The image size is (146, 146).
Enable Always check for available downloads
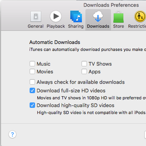tap(32, 82)
